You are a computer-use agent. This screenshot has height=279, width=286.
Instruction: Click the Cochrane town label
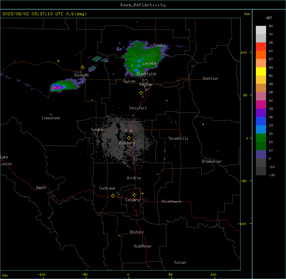[107, 188]
